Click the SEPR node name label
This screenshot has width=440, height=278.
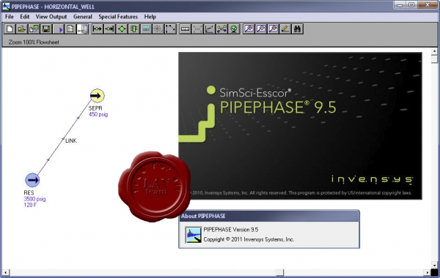(x=95, y=108)
